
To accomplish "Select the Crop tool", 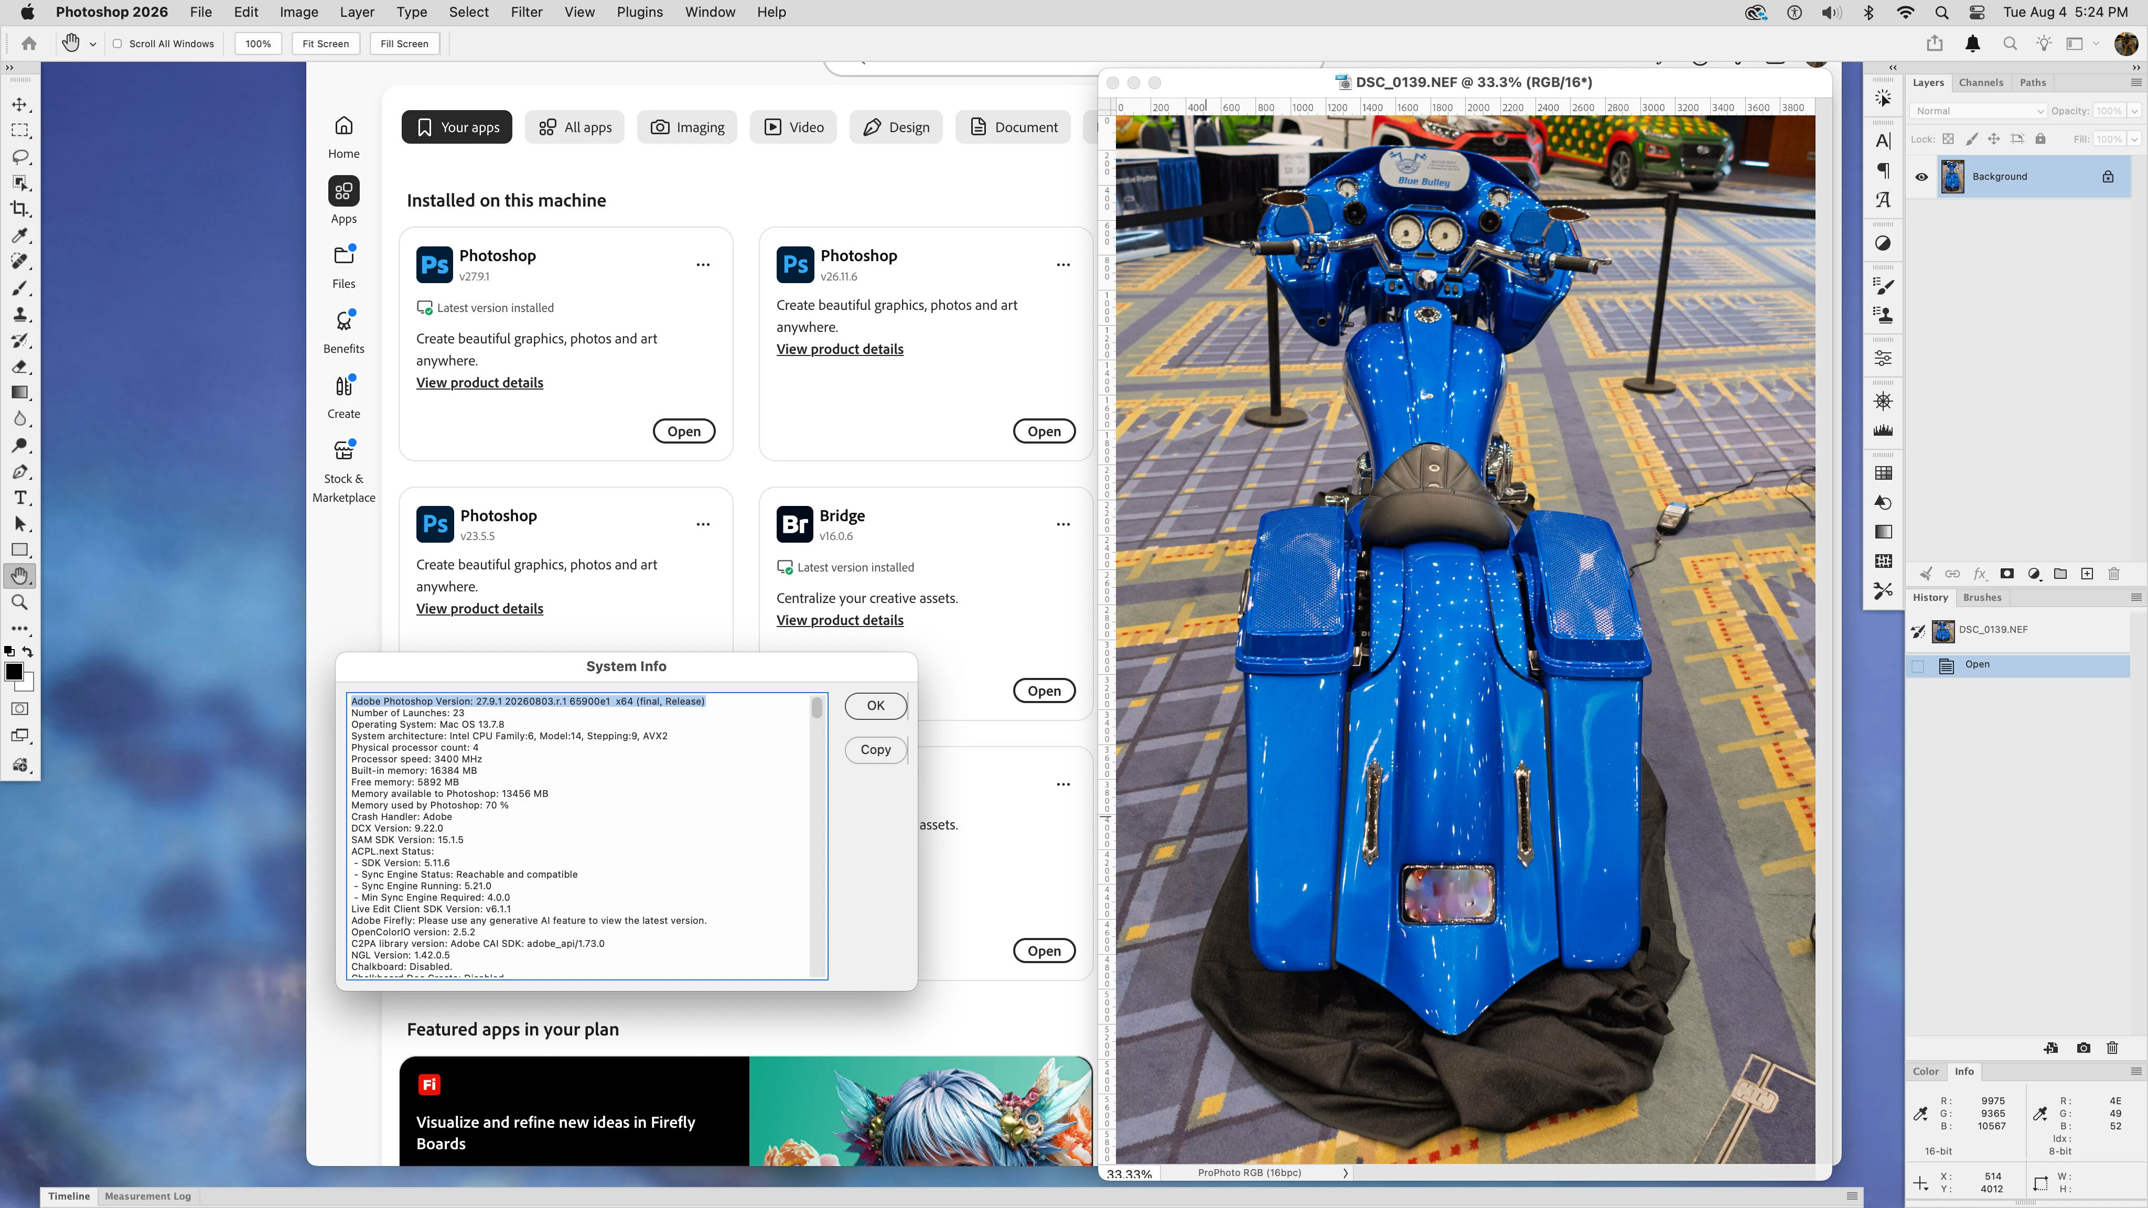I will click(20, 209).
